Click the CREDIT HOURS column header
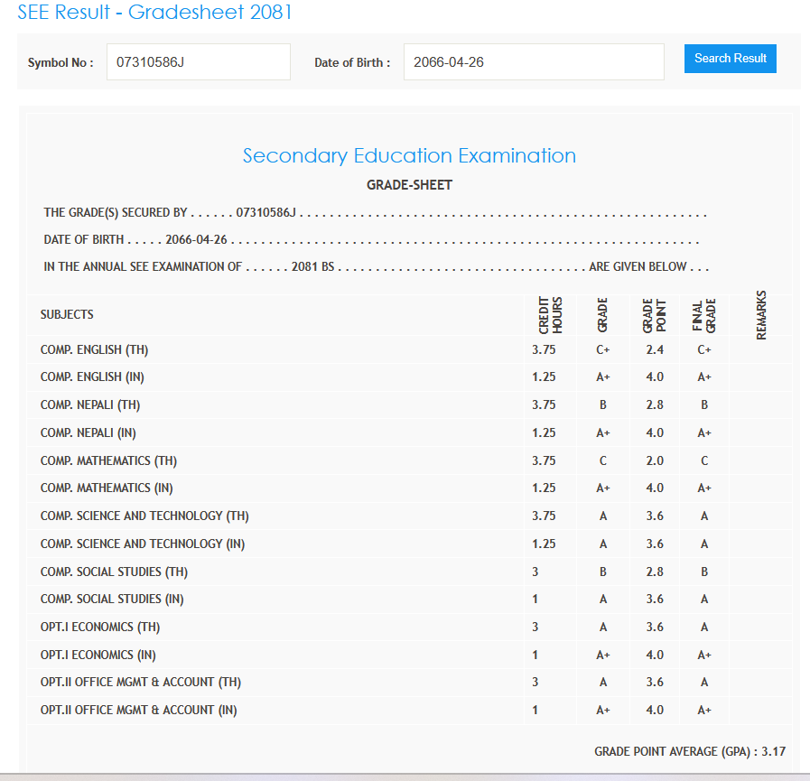Screen dimensions: 810x781 click(x=551, y=315)
